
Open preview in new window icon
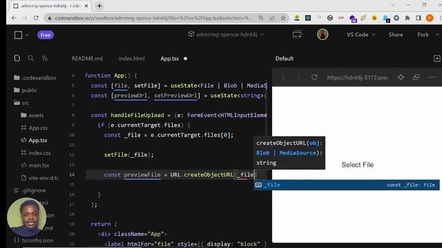coord(416,77)
